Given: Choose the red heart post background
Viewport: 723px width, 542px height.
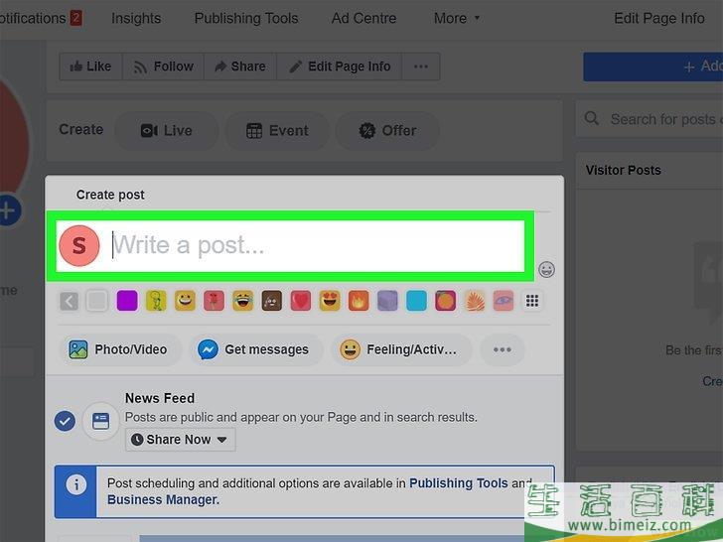Looking at the screenshot, I should pyautogui.click(x=301, y=301).
